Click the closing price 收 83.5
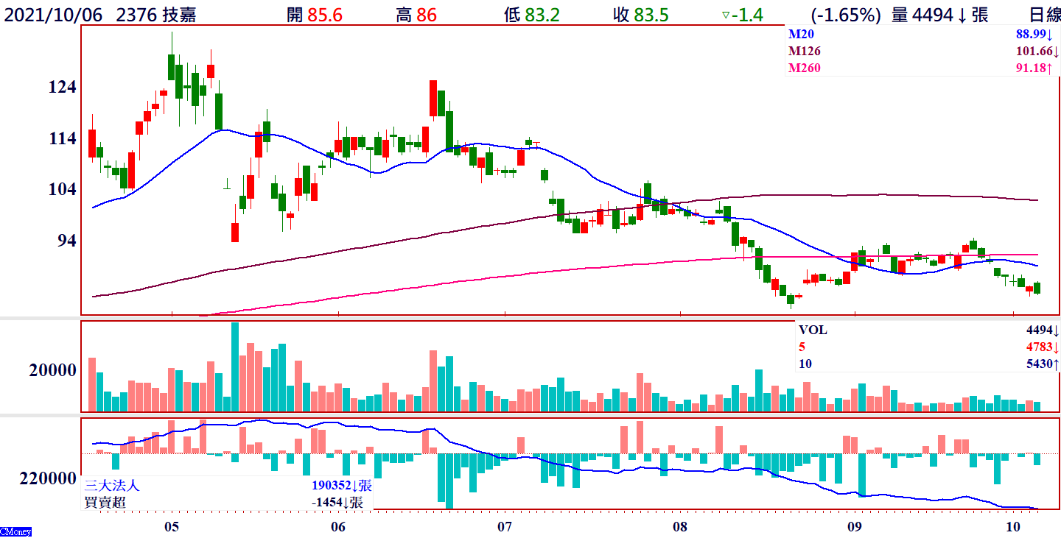 point(641,14)
